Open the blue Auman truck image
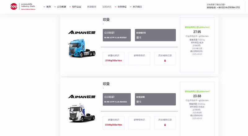The image size is (248, 136). [77, 48]
